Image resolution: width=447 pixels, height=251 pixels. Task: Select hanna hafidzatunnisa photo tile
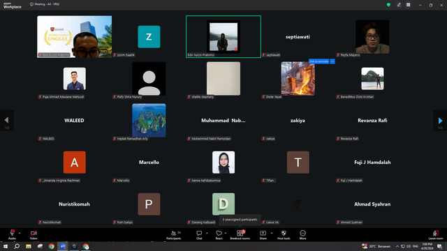pos(223,162)
